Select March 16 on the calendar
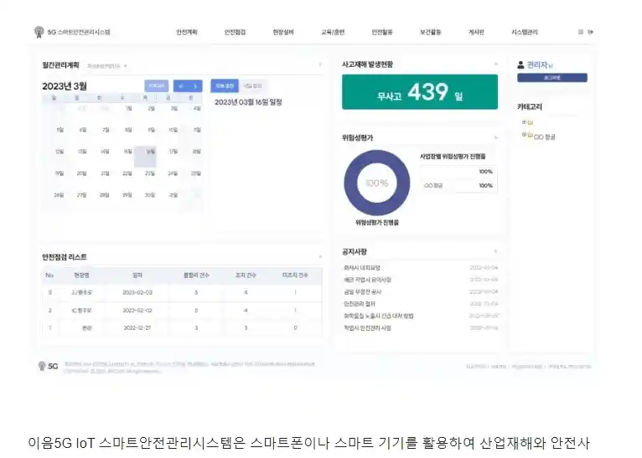Screen dimensions: 642x458 tap(150, 152)
